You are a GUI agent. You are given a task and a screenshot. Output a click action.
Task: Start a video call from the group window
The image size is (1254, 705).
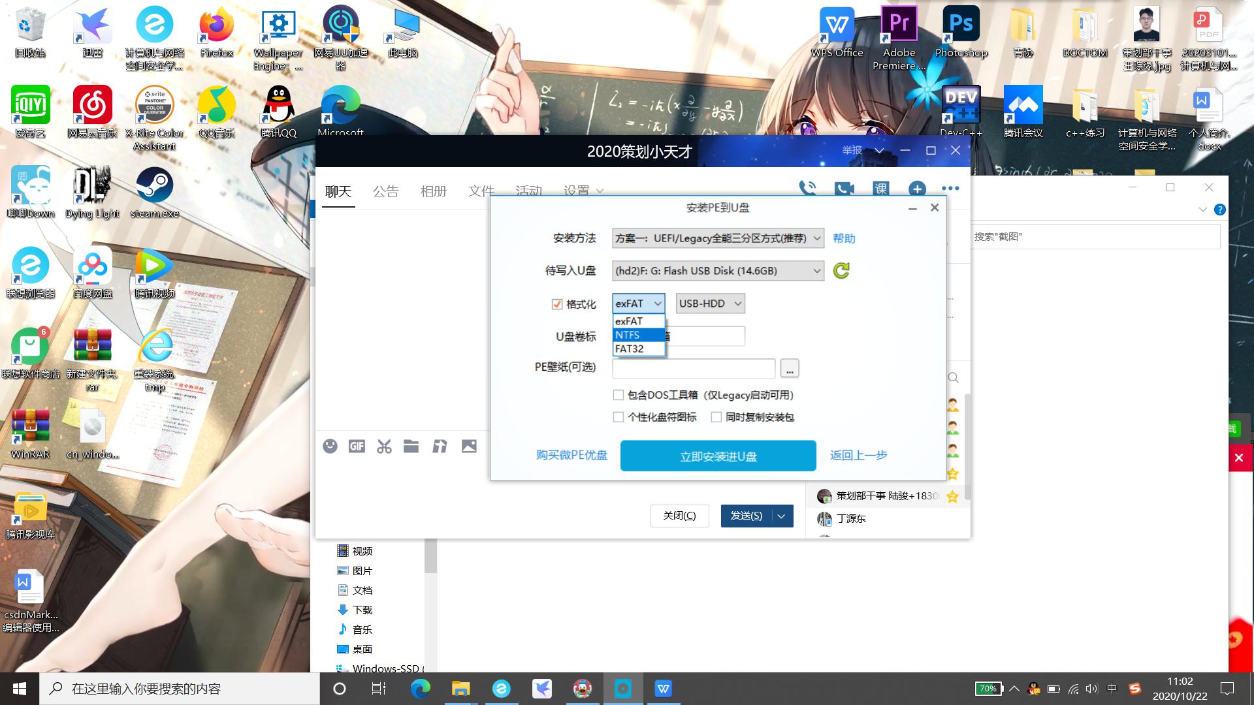[844, 188]
